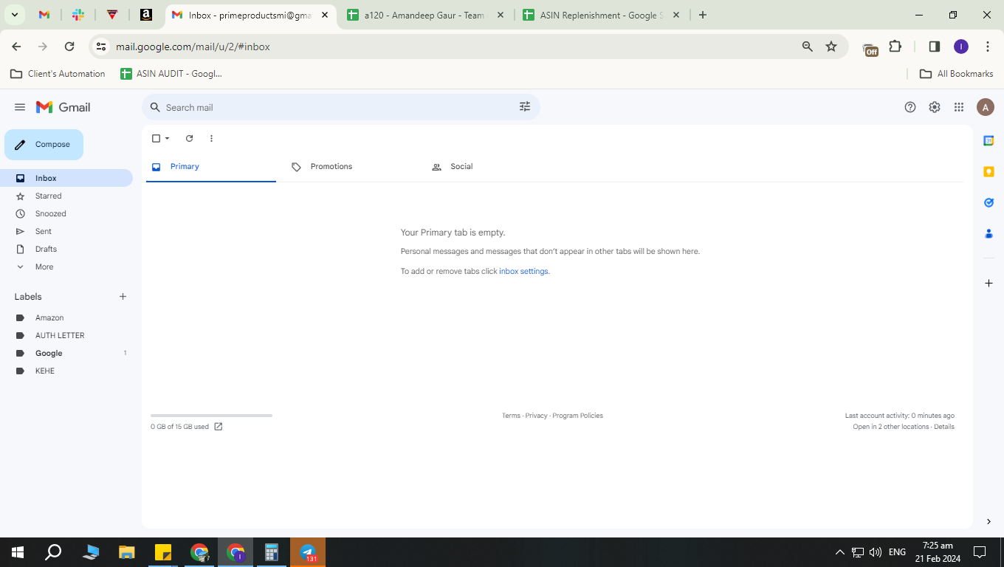Screen dimensions: 1004x567
Task: Go back to the previous page
Action: 16,47
